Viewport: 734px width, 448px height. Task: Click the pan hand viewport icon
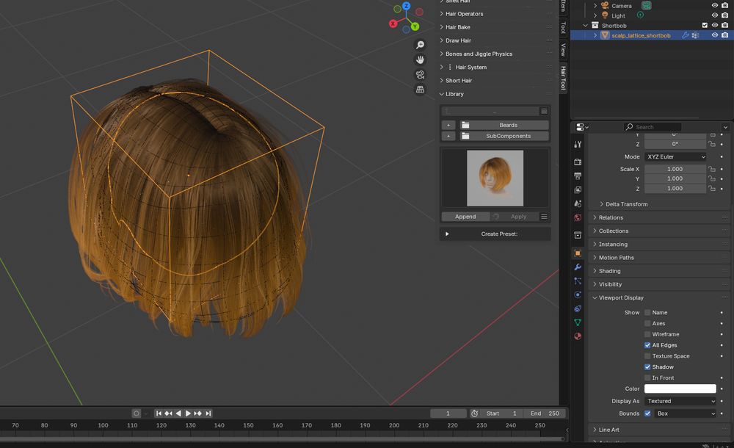421,60
